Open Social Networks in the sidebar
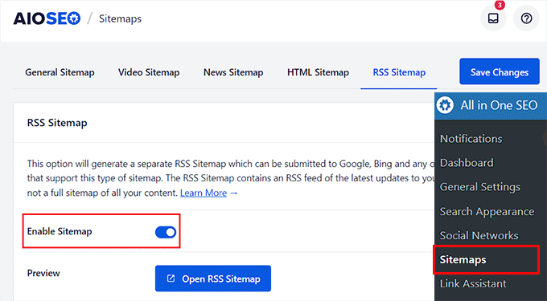Viewport: 547px width, 301px height. point(479,235)
